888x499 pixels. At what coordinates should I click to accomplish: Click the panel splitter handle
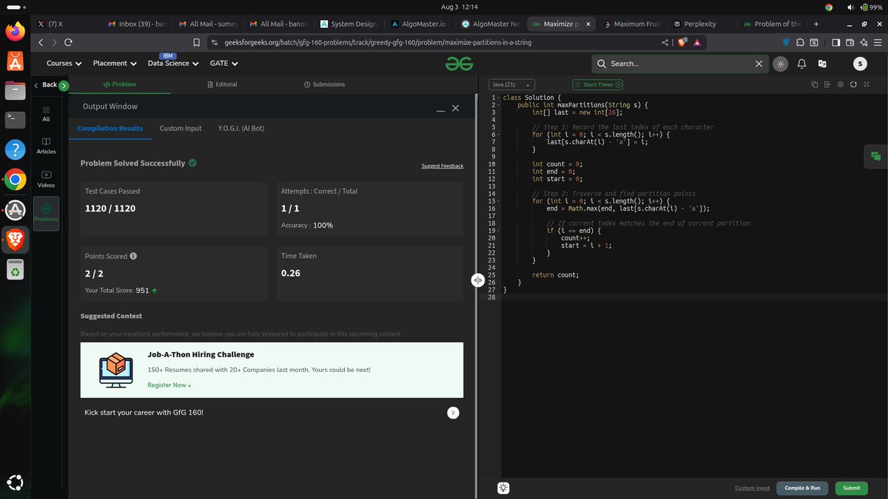[478, 280]
